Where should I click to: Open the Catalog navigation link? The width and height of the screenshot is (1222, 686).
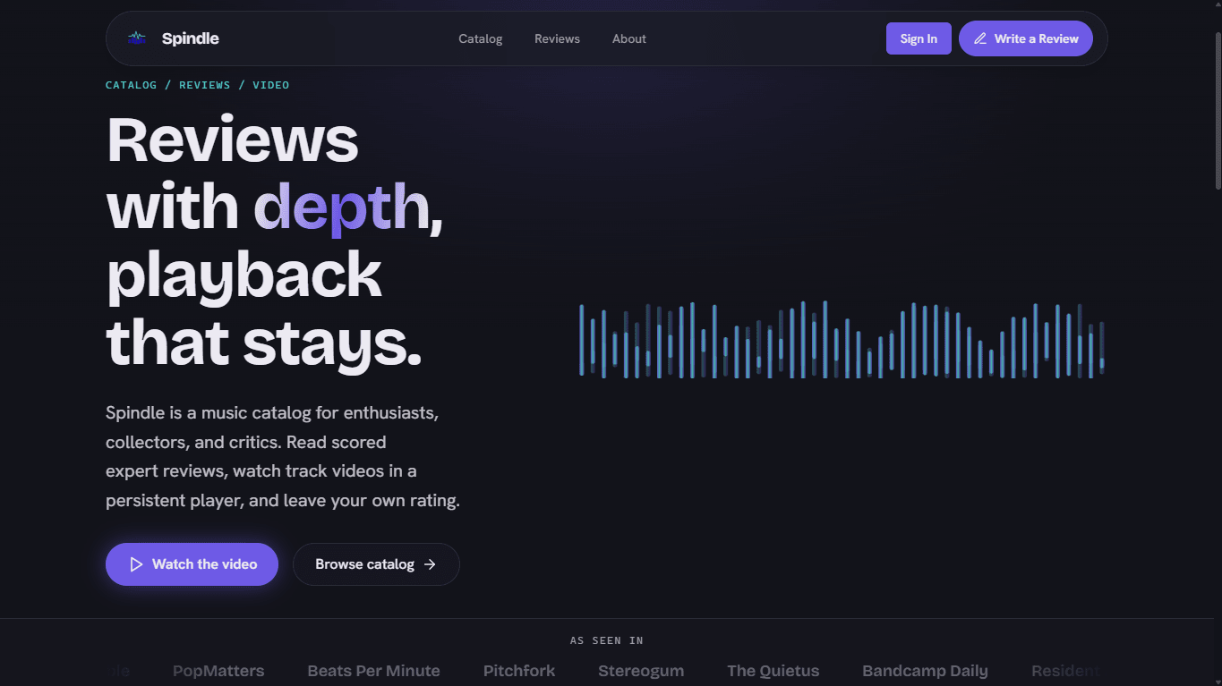pos(481,38)
